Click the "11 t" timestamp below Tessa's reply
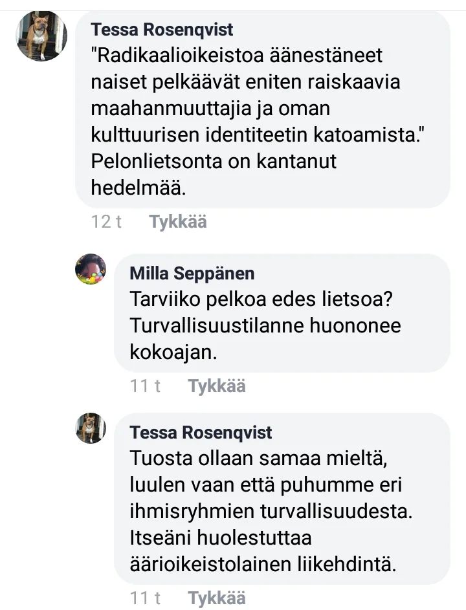Image resolution: width=466 pixels, height=610 pixels. tap(145, 598)
